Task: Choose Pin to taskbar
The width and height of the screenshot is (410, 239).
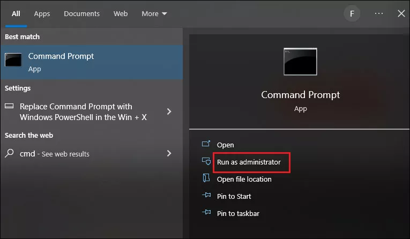Action: coord(238,213)
